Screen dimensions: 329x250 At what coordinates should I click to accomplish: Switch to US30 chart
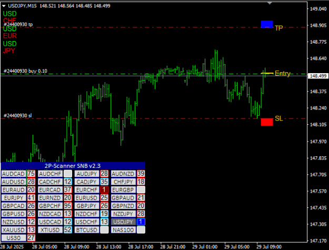[14, 238]
